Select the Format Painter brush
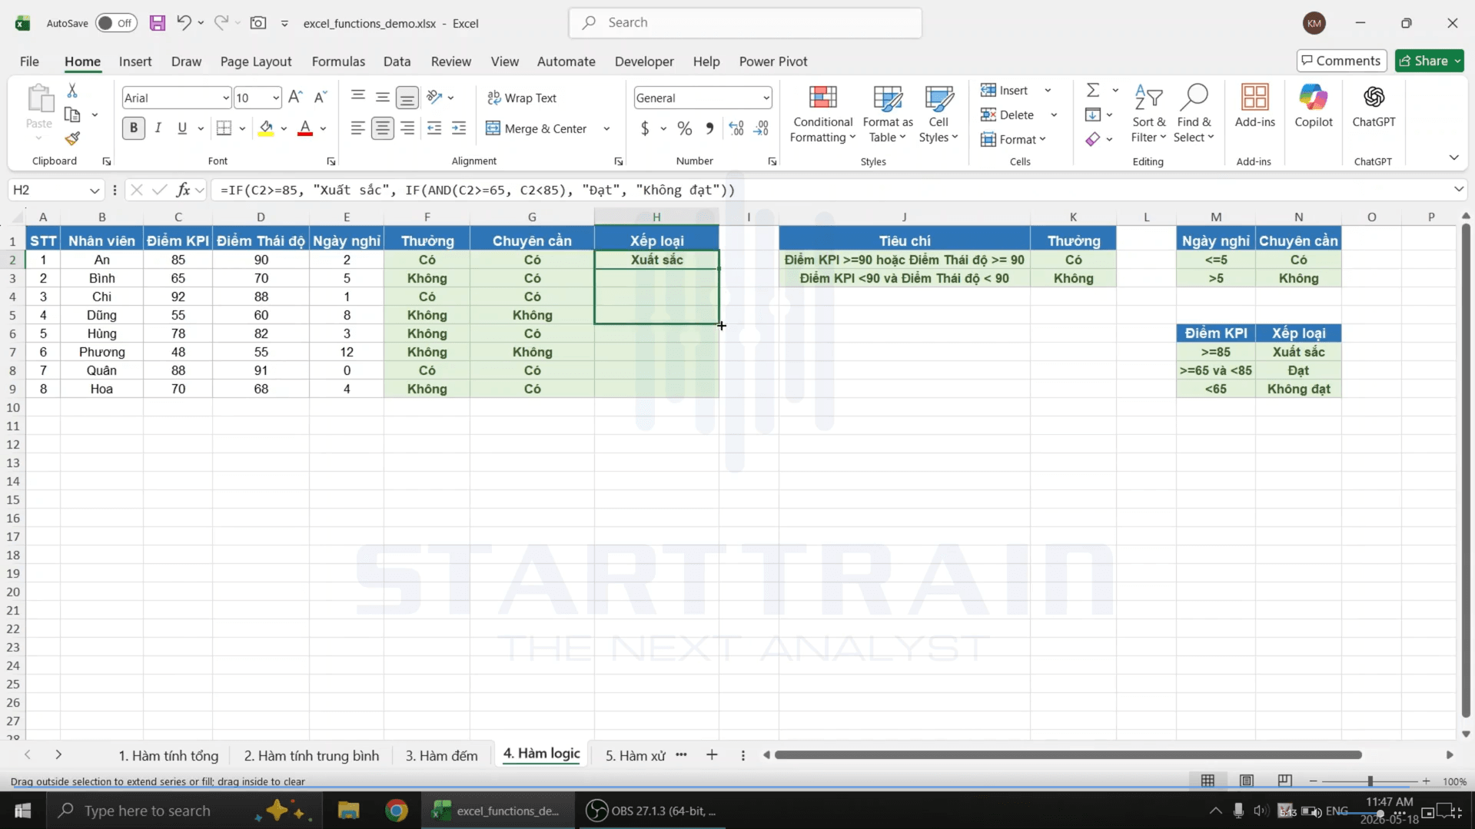Image resolution: width=1475 pixels, height=829 pixels. (72, 138)
